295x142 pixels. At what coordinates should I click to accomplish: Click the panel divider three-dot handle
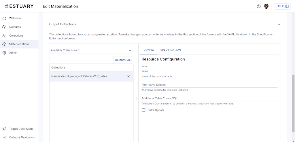[136, 99]
